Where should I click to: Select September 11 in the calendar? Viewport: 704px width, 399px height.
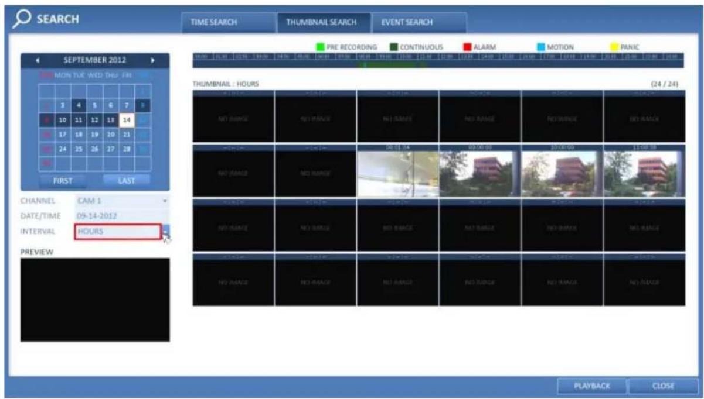pos(79,120)
